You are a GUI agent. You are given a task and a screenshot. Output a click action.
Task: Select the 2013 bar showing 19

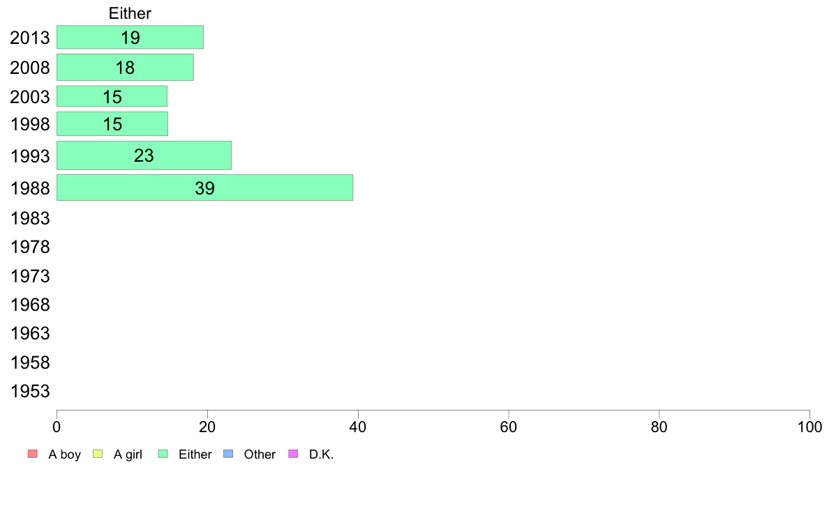(x=130, y=37)
